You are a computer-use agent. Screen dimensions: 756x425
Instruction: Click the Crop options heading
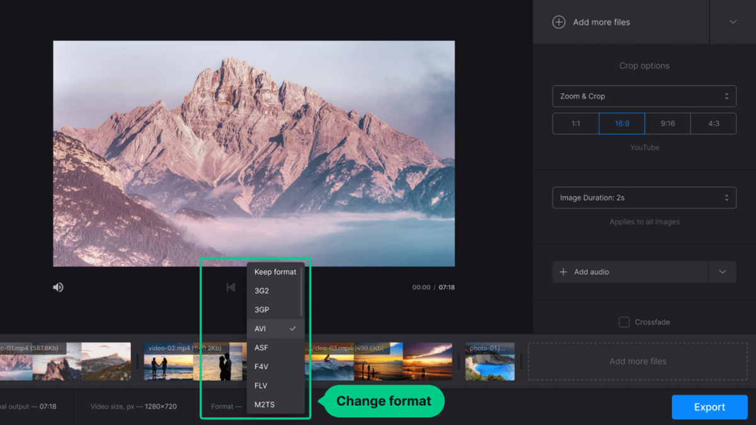click(644, 65)
